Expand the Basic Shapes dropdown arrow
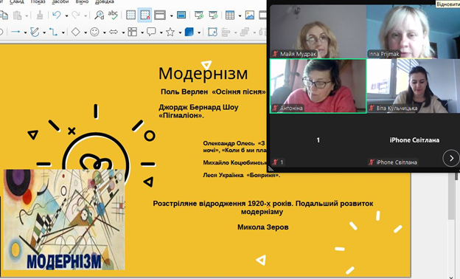This screenshot has height=279, width=460. (86, 32)
